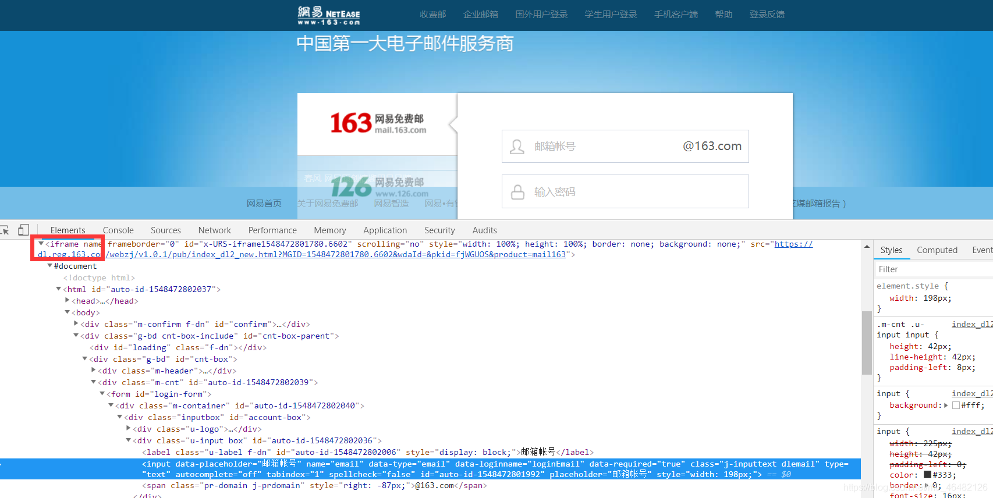
Task: Click the 帮助 help link
Action: pyautogui.click(x=724, y=15)
